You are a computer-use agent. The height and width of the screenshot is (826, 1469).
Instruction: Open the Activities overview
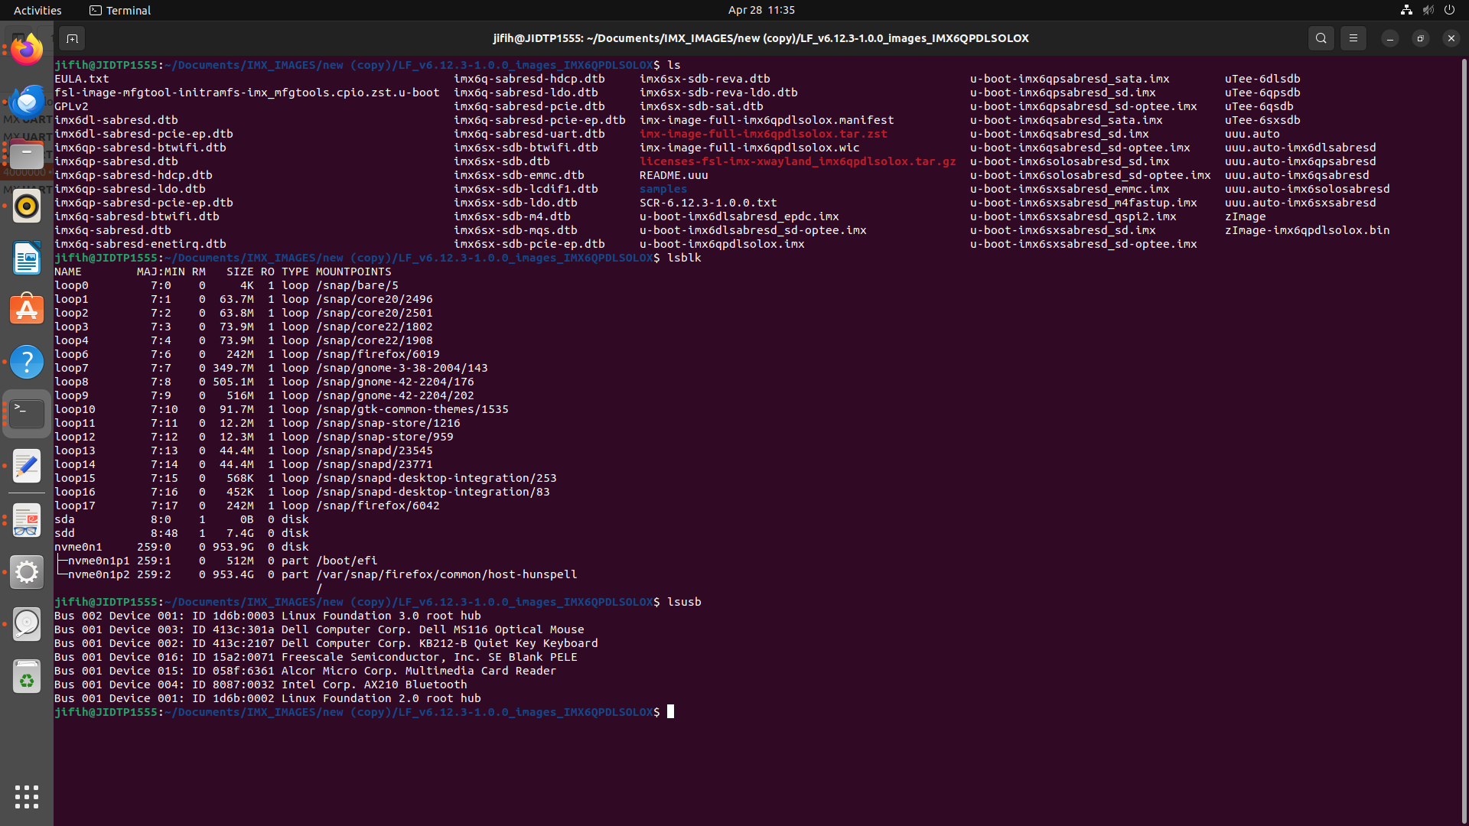pyautogui.click(x=37, y=10)
